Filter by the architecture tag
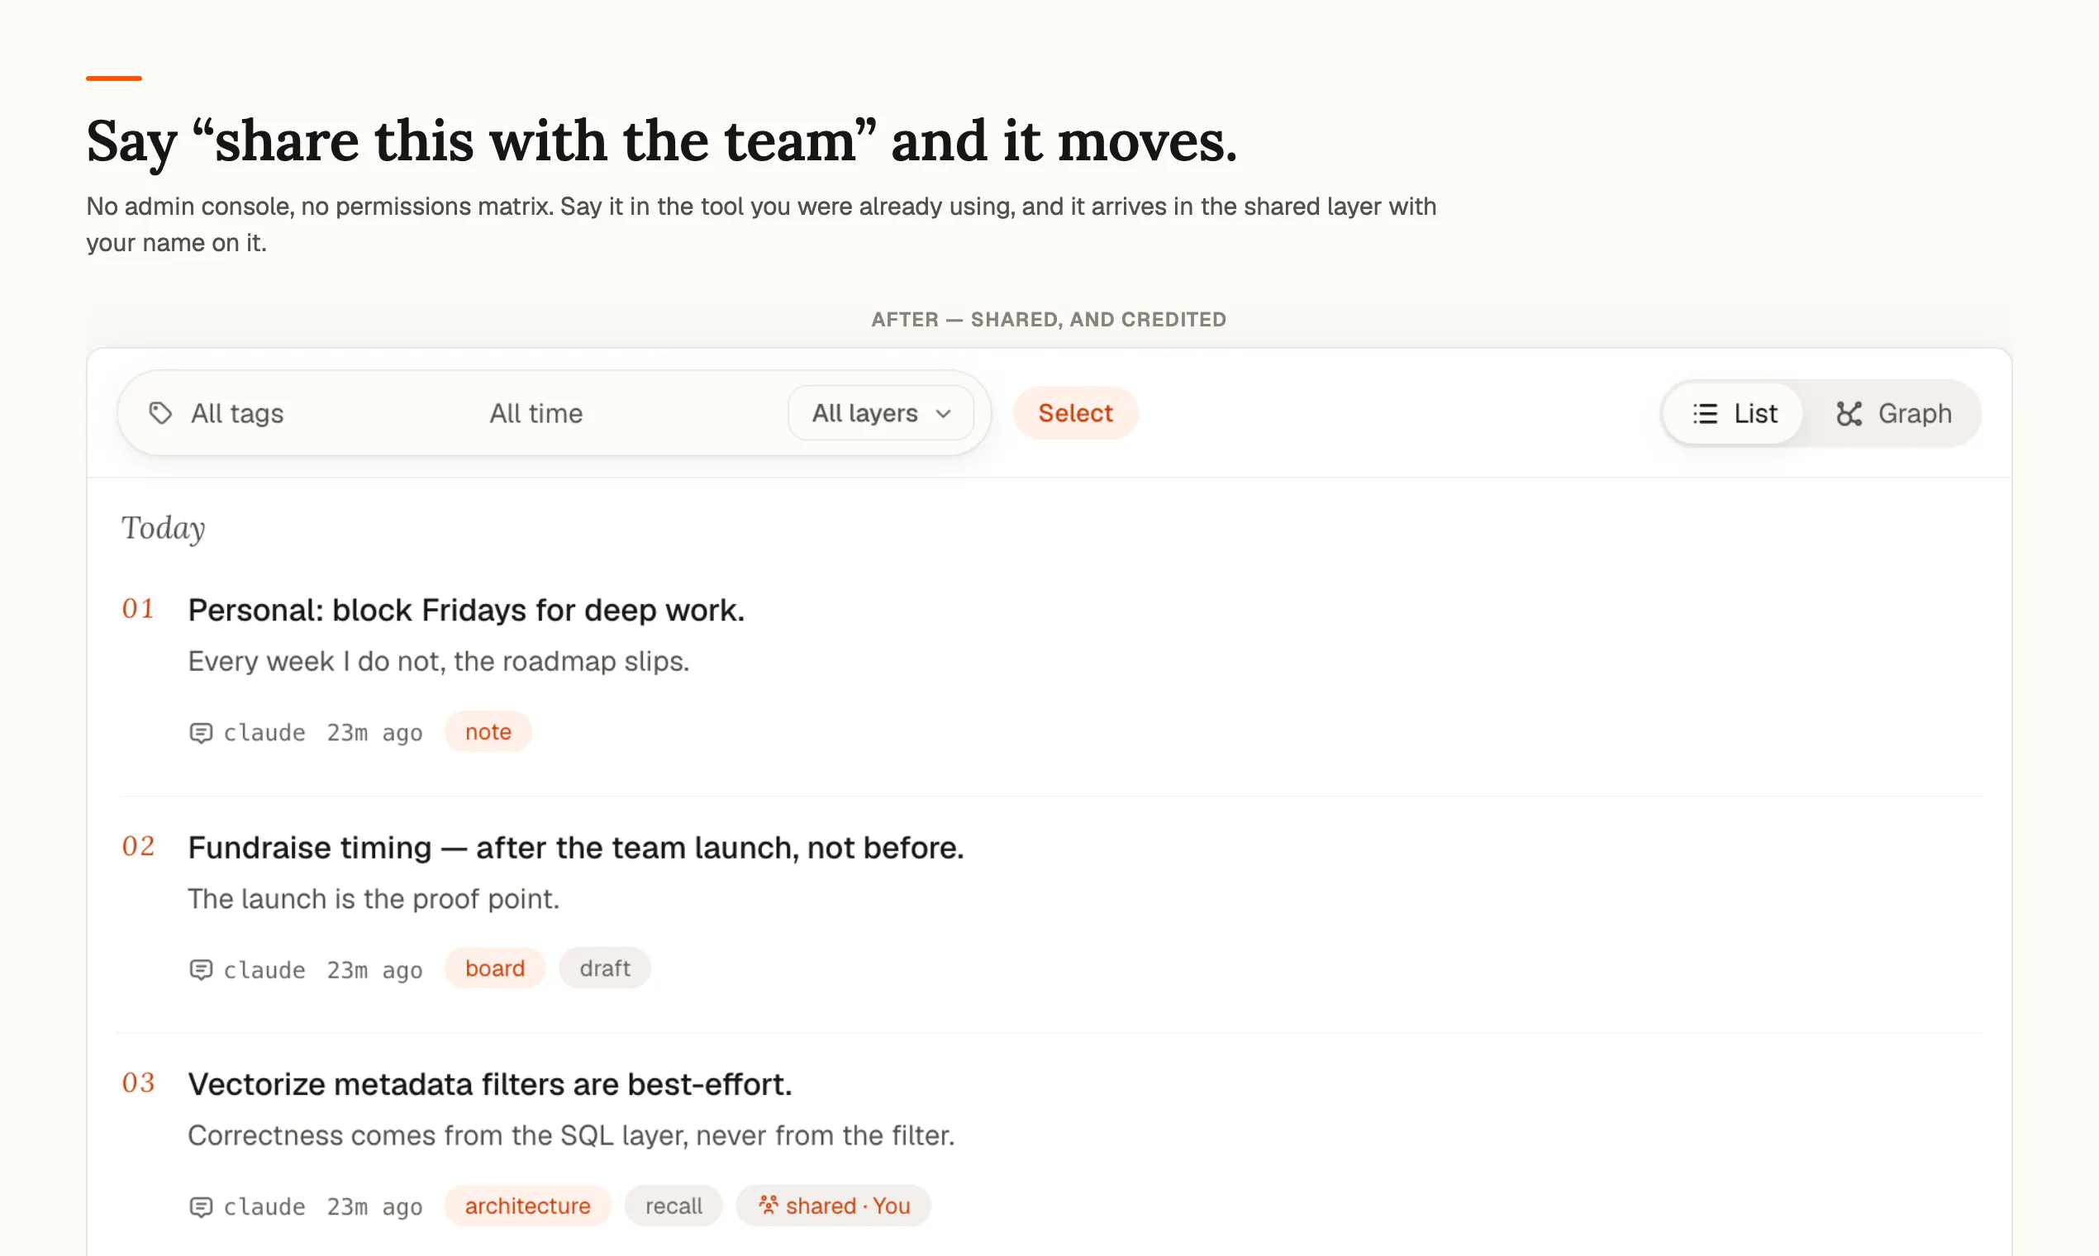This screenshot has height=1256, width=2099. 528,1206
